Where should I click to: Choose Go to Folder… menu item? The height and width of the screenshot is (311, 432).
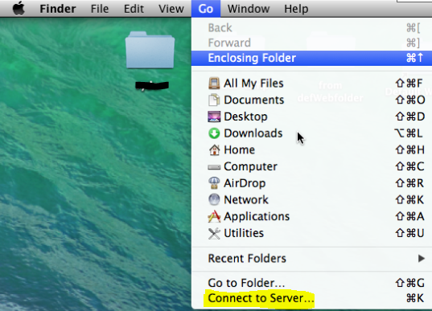coord(311,283)
